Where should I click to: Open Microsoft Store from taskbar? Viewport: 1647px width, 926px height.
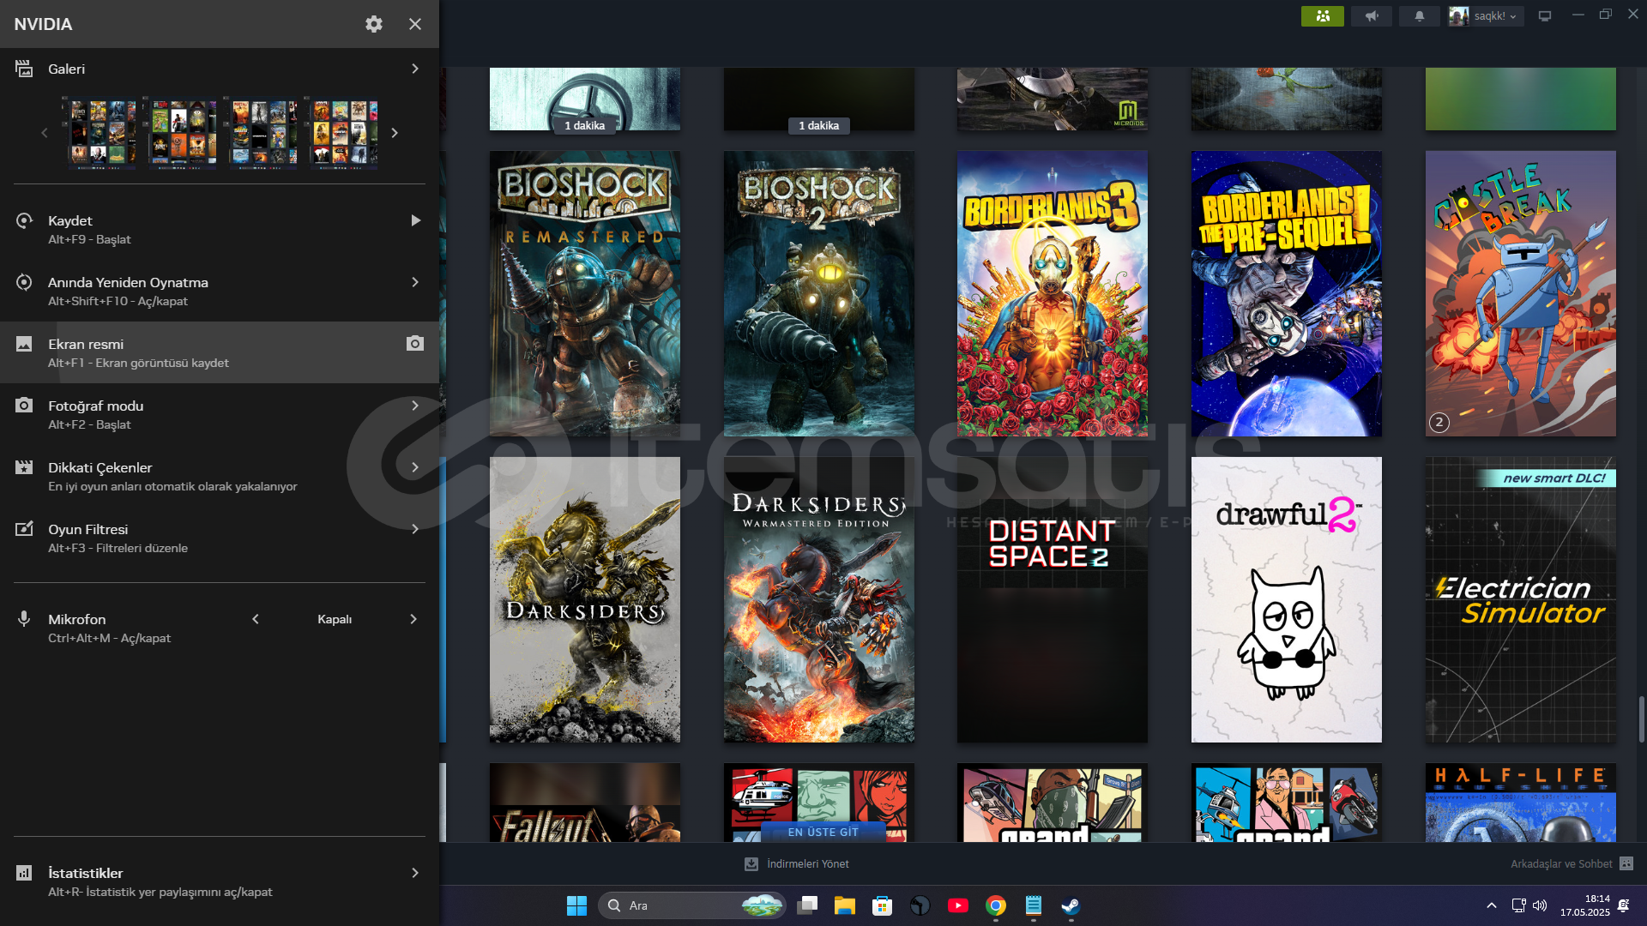pos(882,905)
